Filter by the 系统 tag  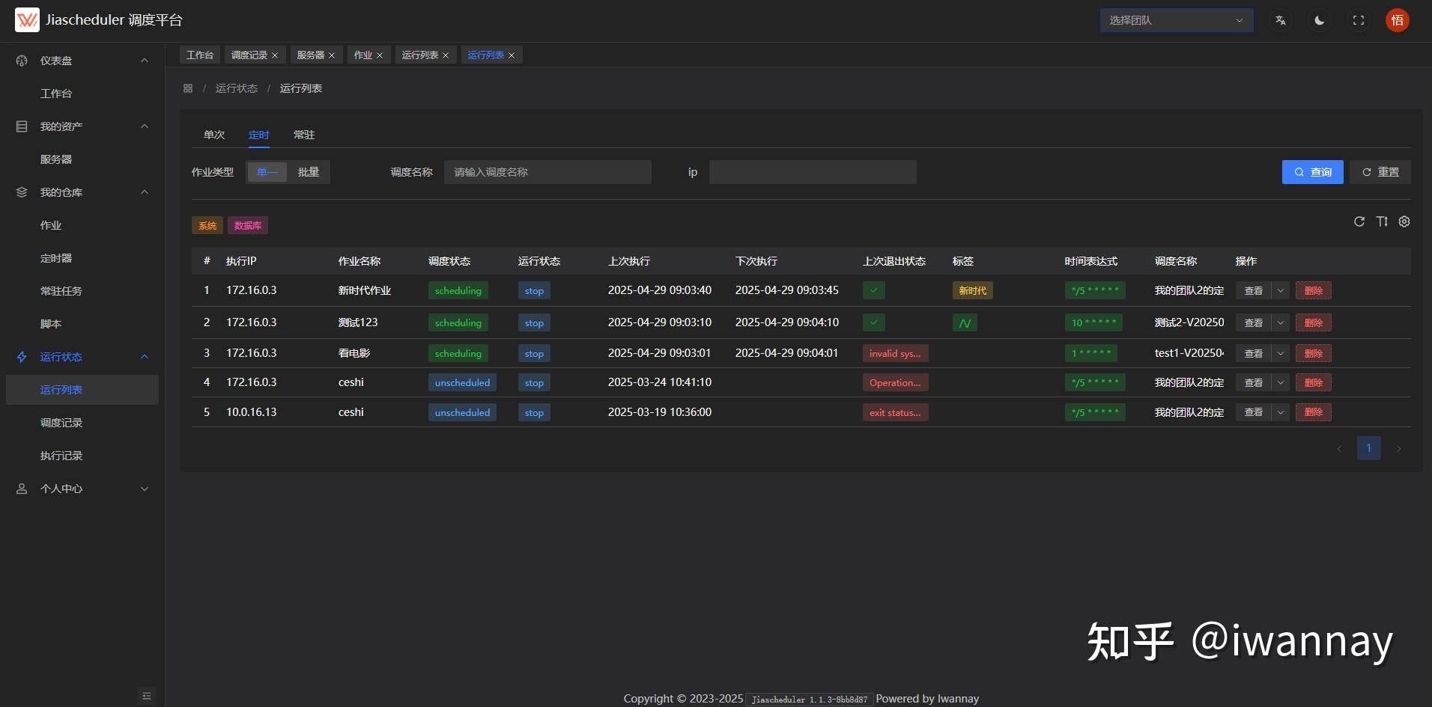pyautogui.click(x=207, y=225)
